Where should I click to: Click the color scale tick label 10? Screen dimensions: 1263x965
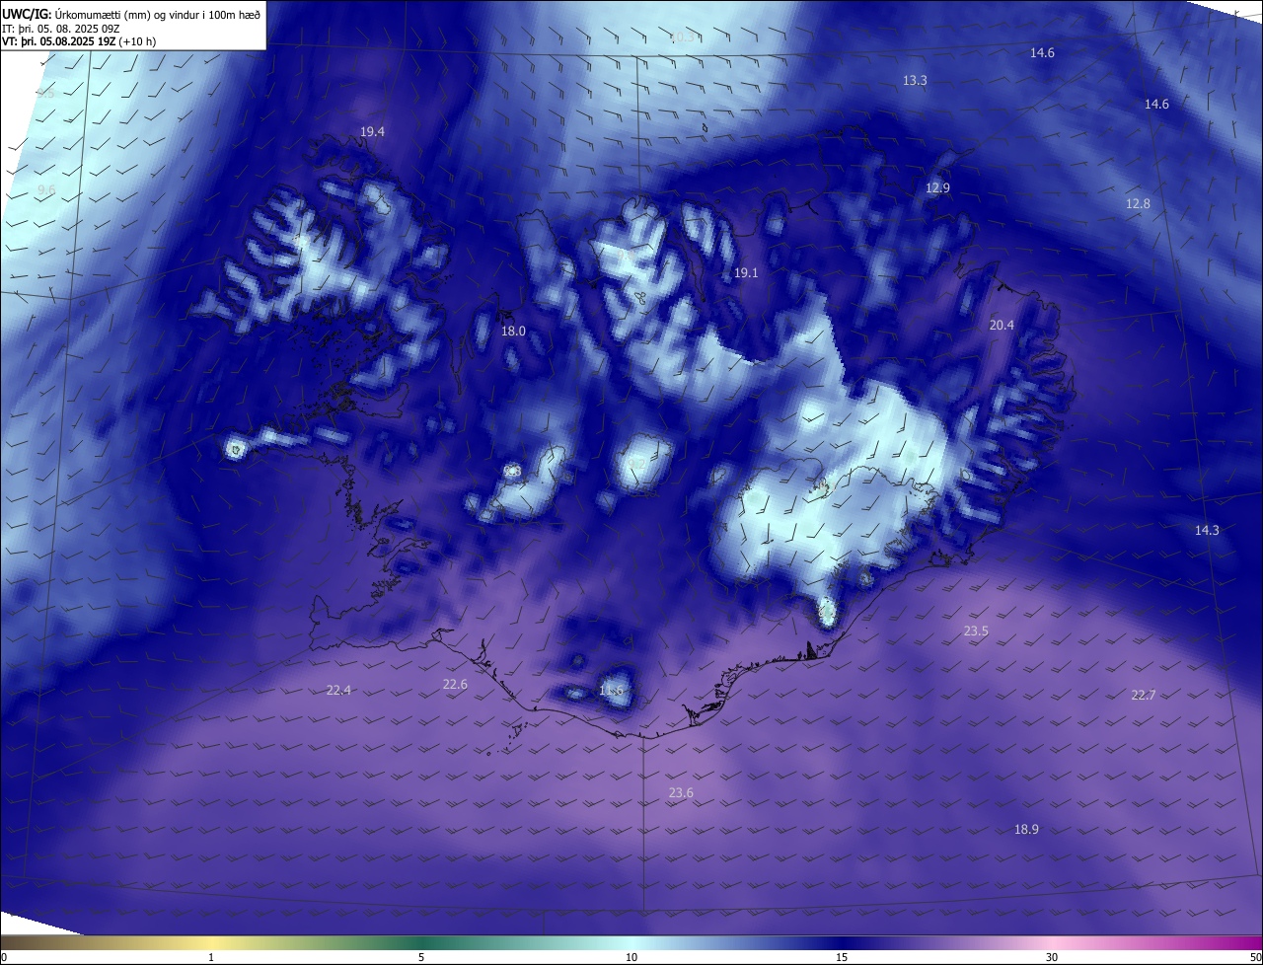point(631,957)
